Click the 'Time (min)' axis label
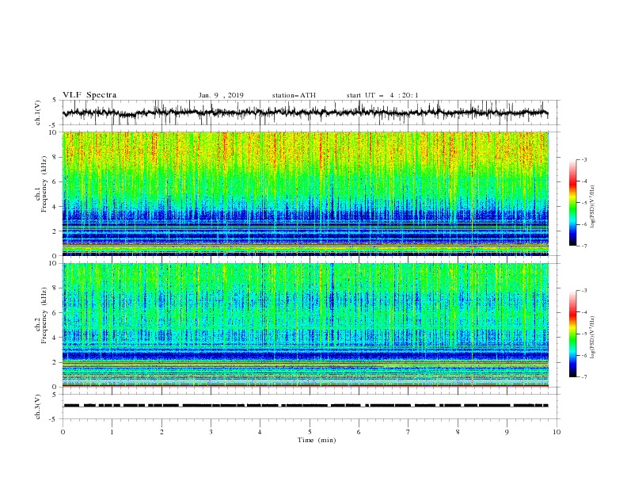 pos(317,440)
